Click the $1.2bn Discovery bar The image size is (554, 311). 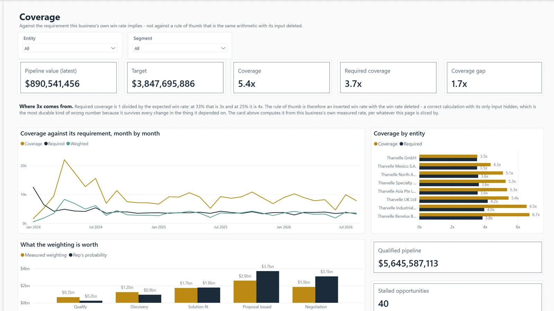coord(127,298)
